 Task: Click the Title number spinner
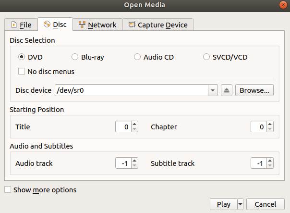[123, 127]
